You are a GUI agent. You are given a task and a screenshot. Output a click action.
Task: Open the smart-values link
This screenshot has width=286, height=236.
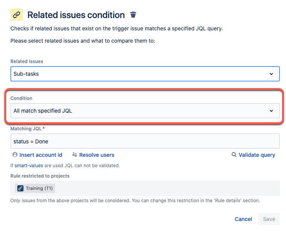click(29, 166)
